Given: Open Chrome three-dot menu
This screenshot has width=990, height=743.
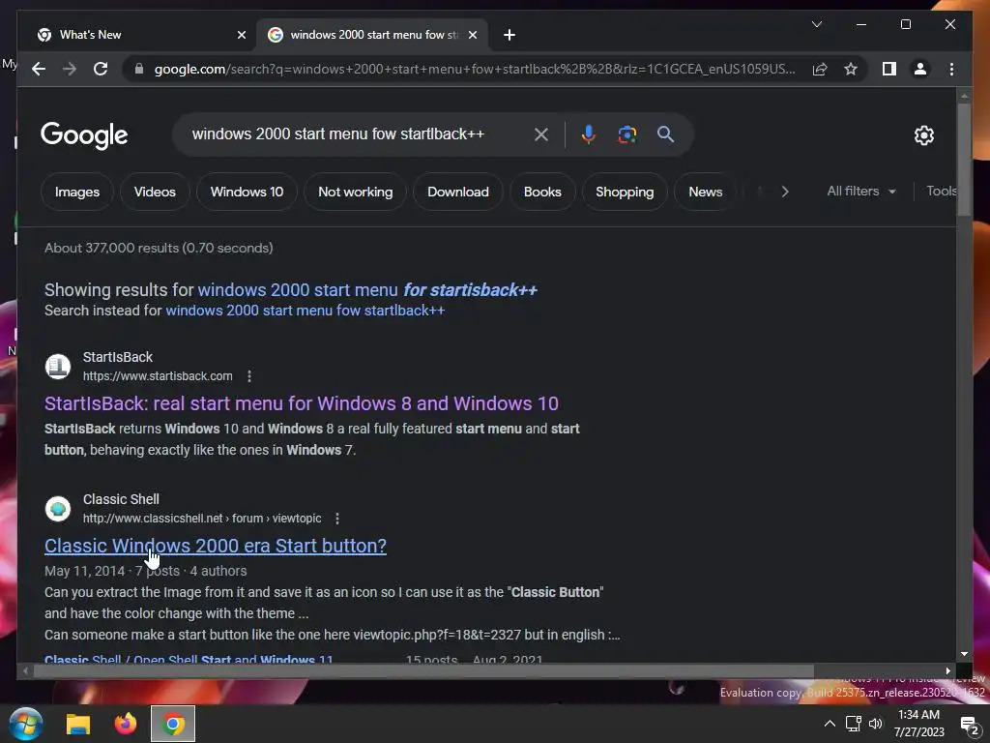Looking at the screenshot, I should (951, 69).
